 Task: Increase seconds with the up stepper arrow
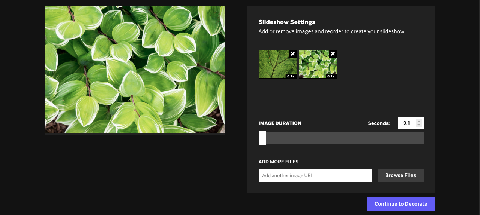coord(419,121)
